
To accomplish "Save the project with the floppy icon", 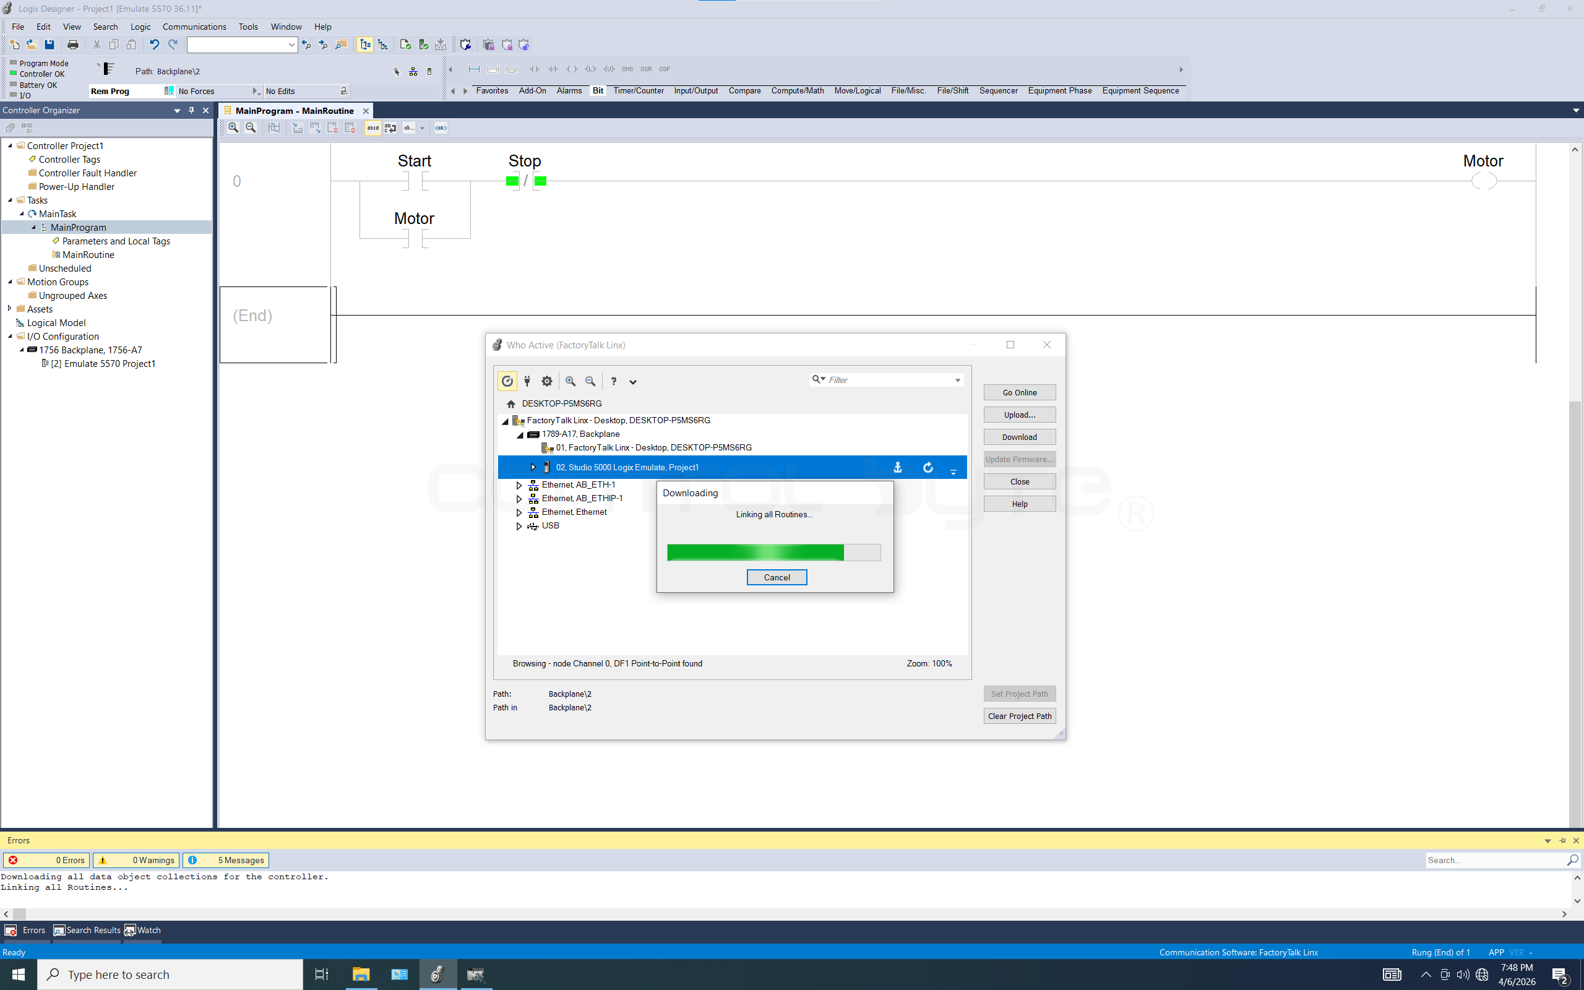I will [49, 45].
